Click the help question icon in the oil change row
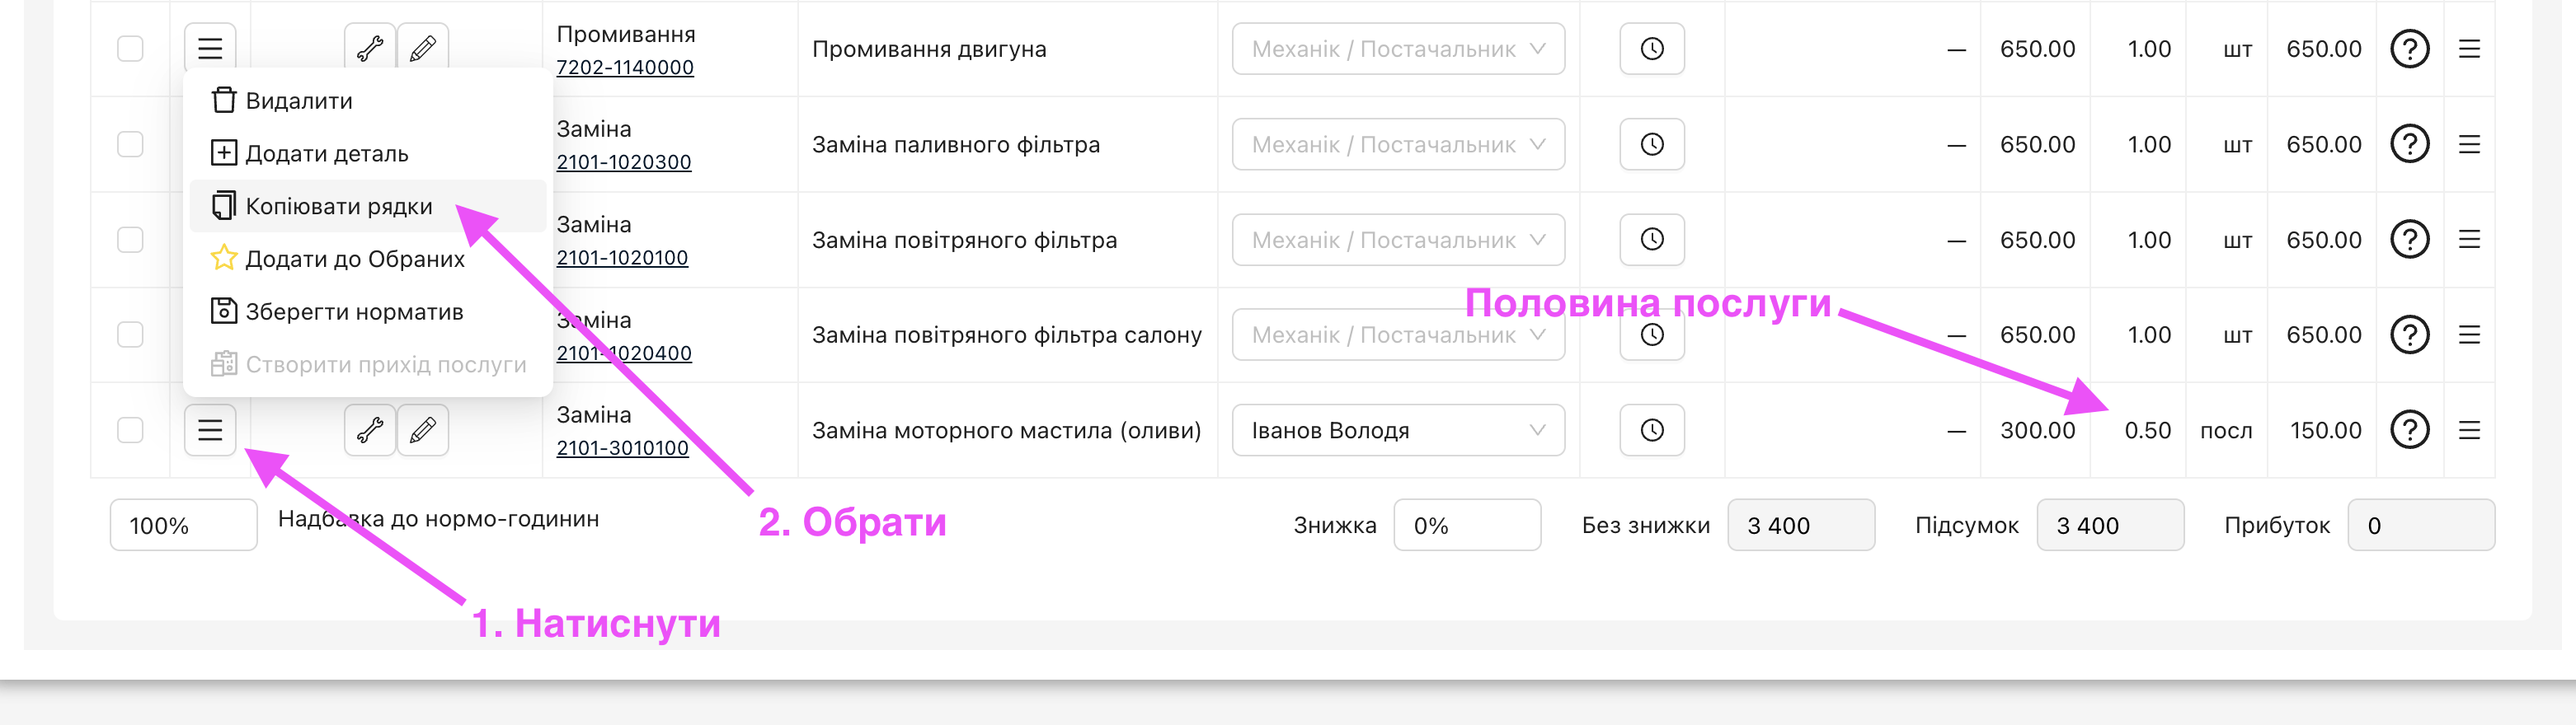The height and width of the screenshot is (725, 2576). [2409, 430]
